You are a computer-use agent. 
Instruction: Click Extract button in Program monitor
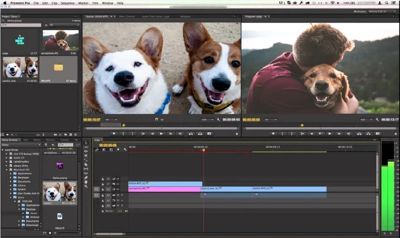[368, 134]
